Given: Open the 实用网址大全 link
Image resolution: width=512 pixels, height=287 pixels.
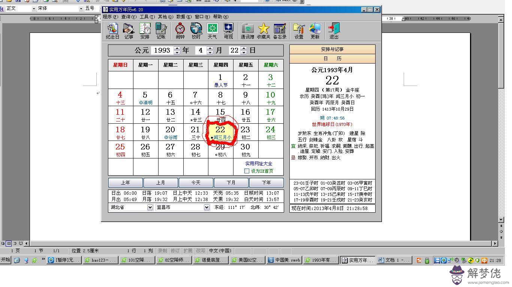Looking at the screenshot, I should (259, 164).
